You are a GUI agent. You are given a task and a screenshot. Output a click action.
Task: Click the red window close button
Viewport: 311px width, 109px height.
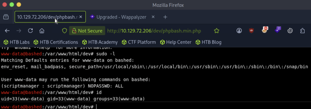pyautogui.click(x=5, y=5)
